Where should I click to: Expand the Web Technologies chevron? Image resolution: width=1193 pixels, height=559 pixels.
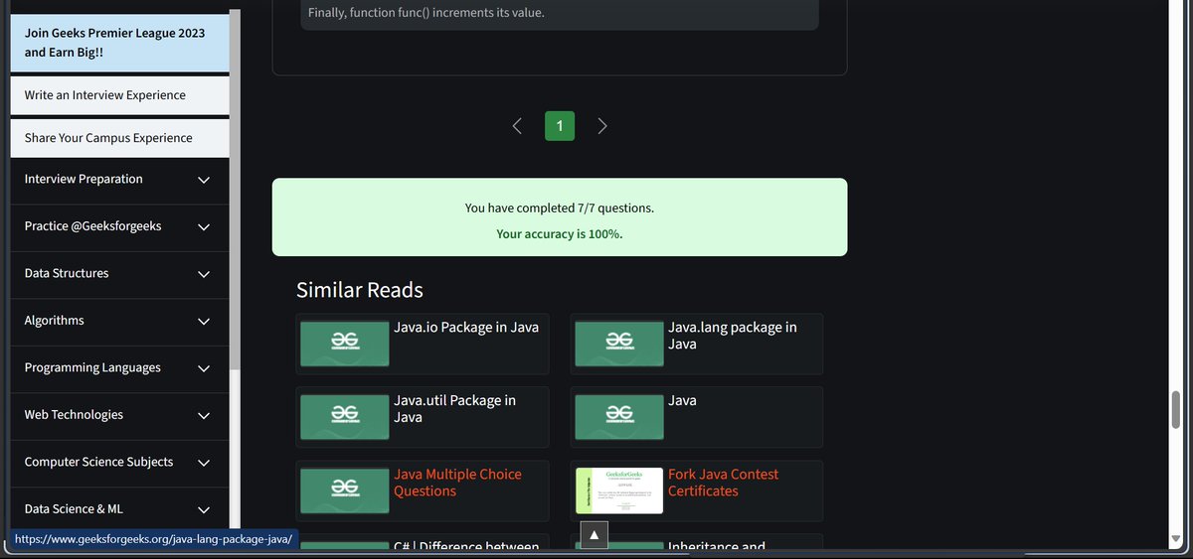[x=204, y=415]
